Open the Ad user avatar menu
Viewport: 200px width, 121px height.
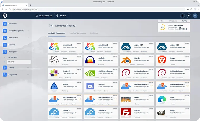tap(195, 16)
